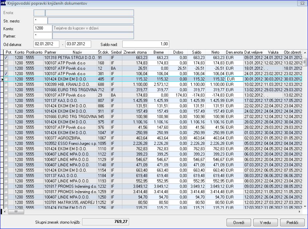The image size is (308, 229).
Task: Tick the checkbox for HIB, KRANJ document 688
Action: 7,84
